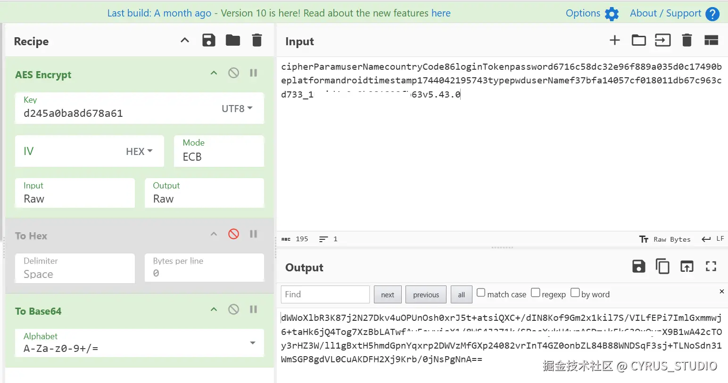The width and height of the screenshot is (728, 383).
Task: Open the Options gear settings
Action: pos(612,14)
